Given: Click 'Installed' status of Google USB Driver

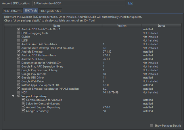Looking at the screenshot, I should coord(147,78).
